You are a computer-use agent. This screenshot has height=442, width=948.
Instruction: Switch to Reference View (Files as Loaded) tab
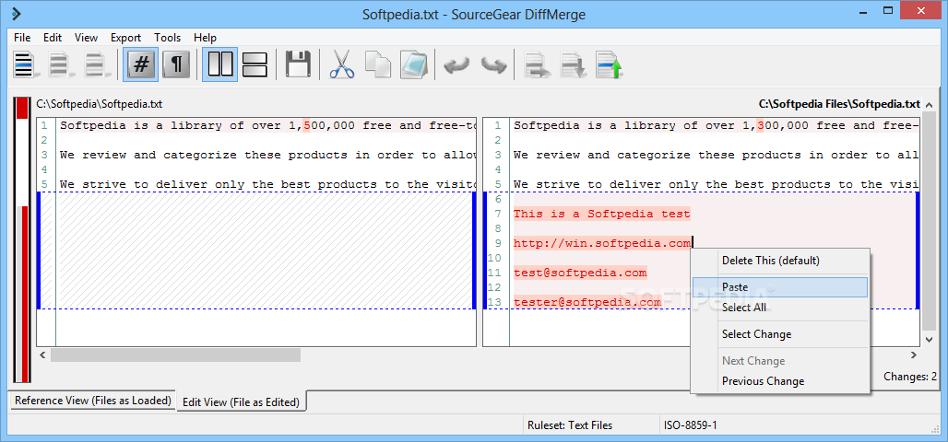pos(92,401)
